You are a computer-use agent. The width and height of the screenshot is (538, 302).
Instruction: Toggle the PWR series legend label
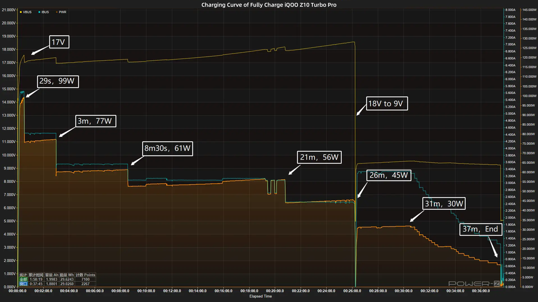[x=62, y=12]
